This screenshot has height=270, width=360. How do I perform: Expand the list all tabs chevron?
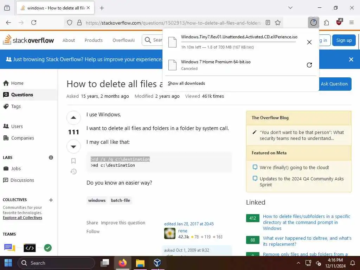290,8
